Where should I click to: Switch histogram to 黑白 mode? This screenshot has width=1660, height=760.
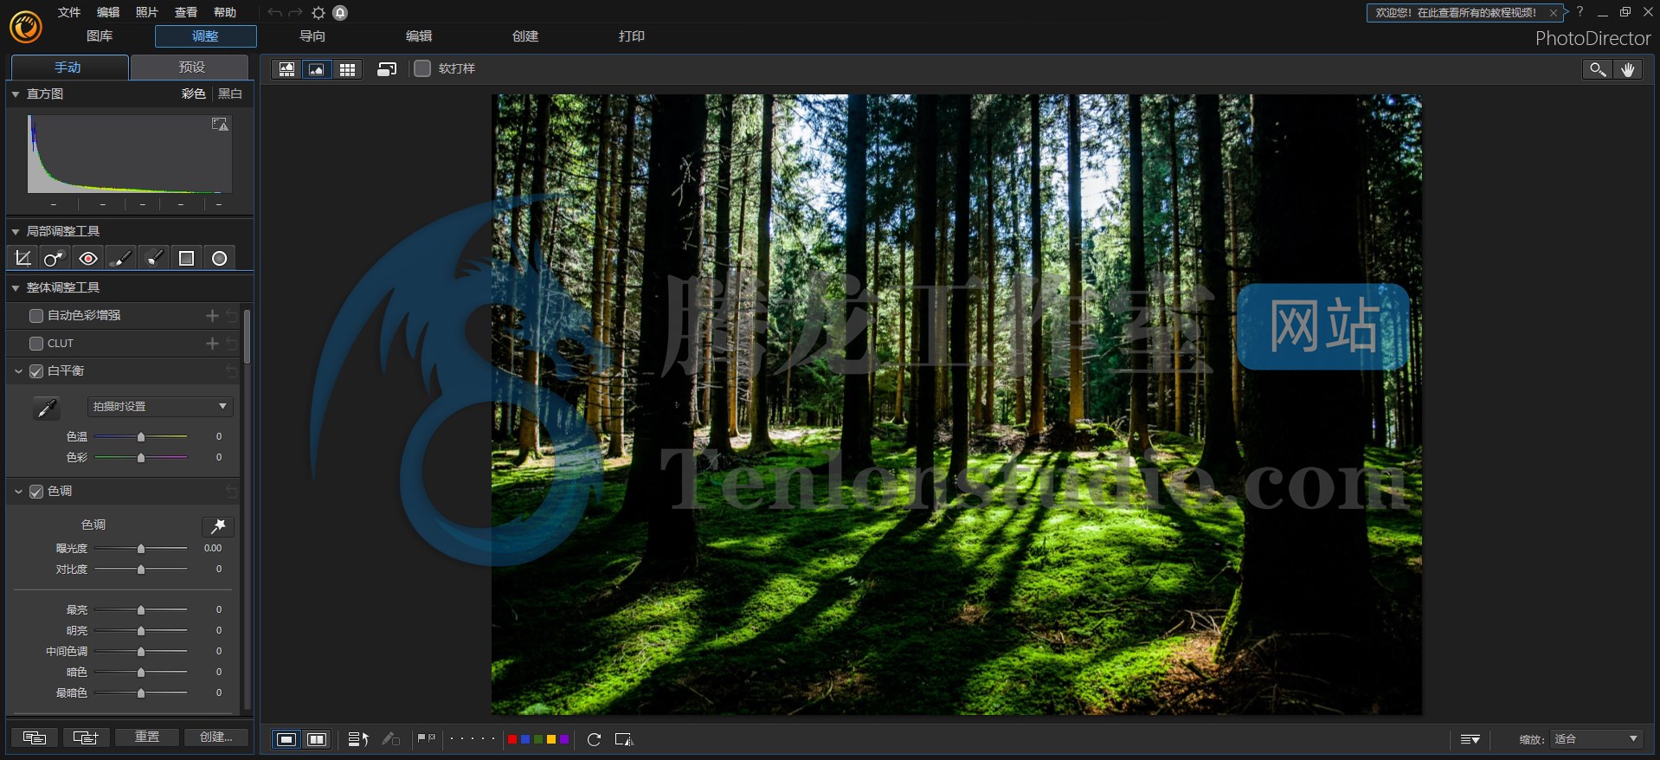point(230,93)
